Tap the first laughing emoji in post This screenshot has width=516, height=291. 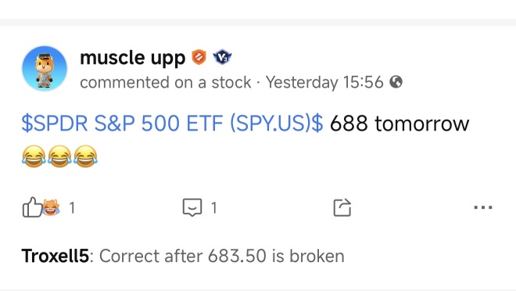tap(34, 156)
